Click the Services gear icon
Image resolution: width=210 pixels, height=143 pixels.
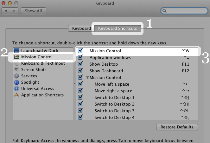coord(16,76)
